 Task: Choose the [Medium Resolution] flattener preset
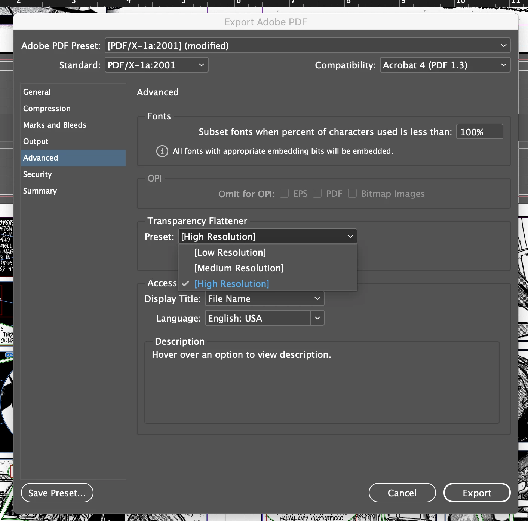click(268, 268)
